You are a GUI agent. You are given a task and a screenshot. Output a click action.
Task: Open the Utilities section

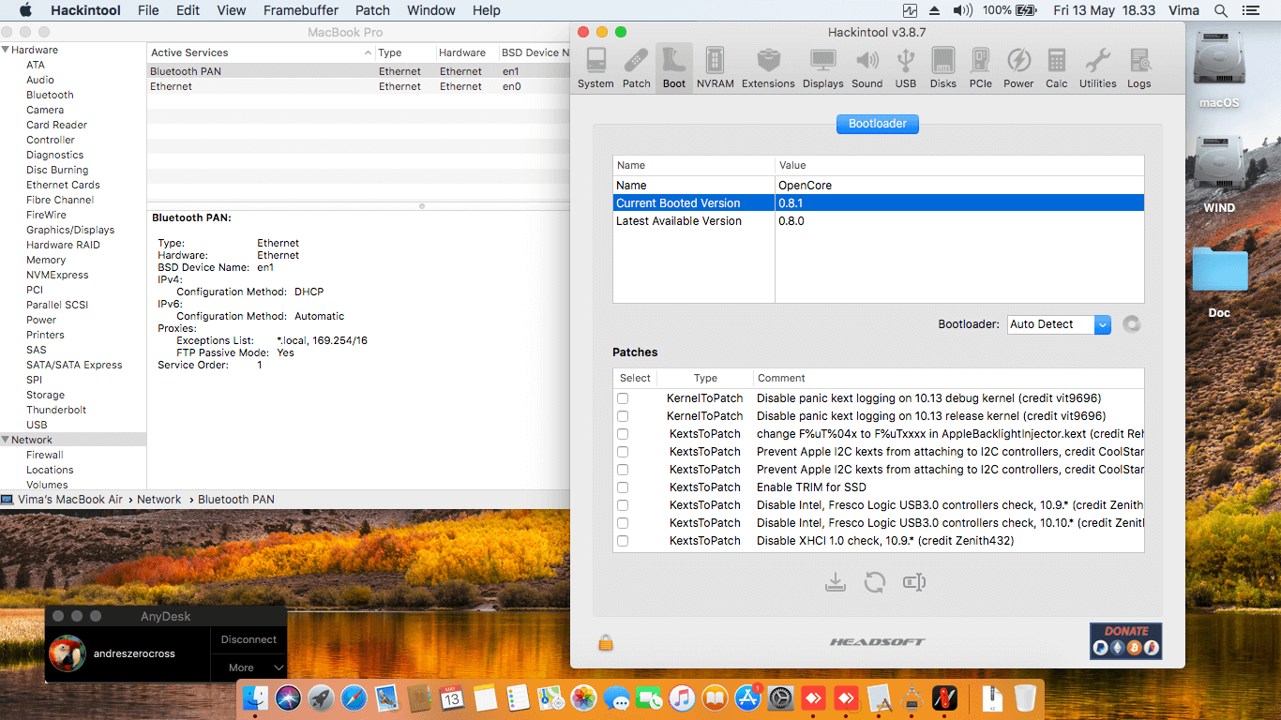(x=1097, y=67)
